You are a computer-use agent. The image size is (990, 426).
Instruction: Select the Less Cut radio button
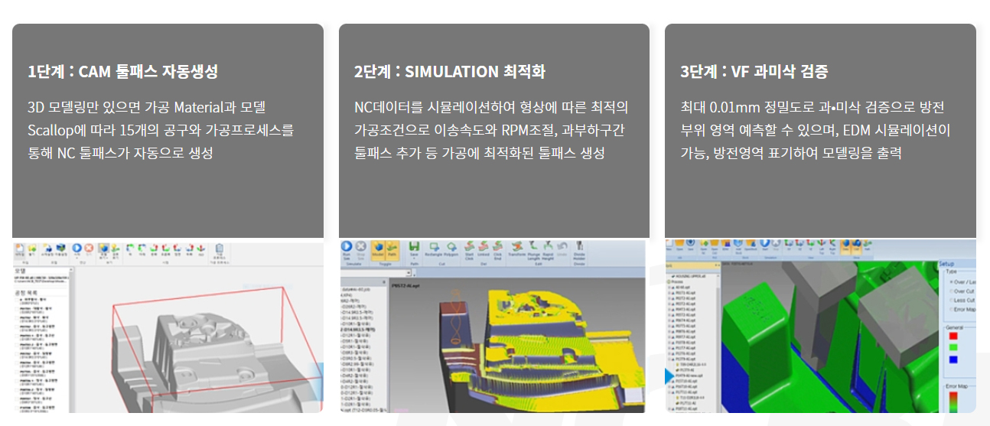point(951,301)
